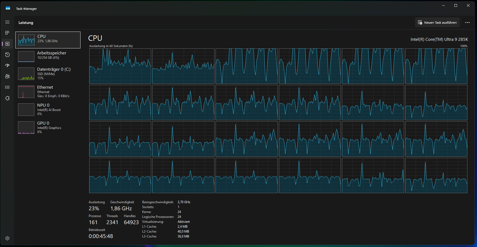
Task: Click 'Neuen Task ausführen' button
Action: point(437,23)
